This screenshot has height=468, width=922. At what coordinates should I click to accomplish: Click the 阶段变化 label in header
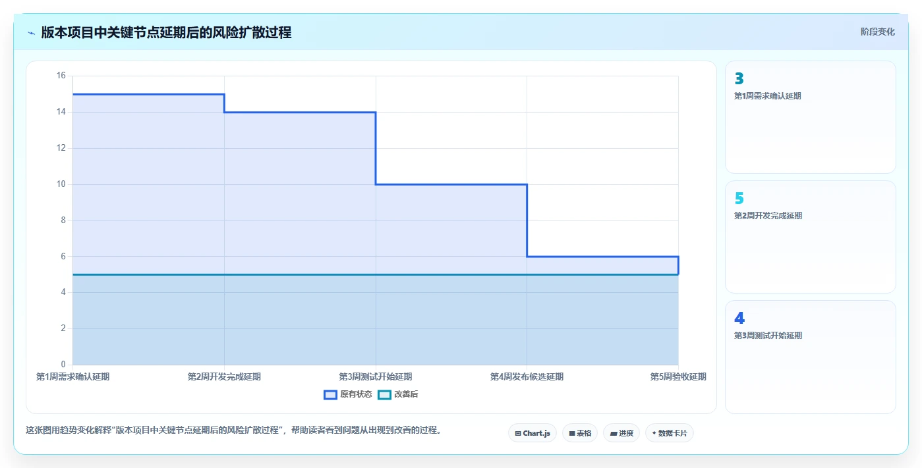878,32
